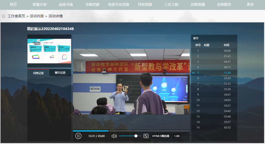The width and height of the screenshot is (265, 144).
Task: Toggle fullscreen with the expand icon
Action: pyautogui.click(x=146, y=136)
